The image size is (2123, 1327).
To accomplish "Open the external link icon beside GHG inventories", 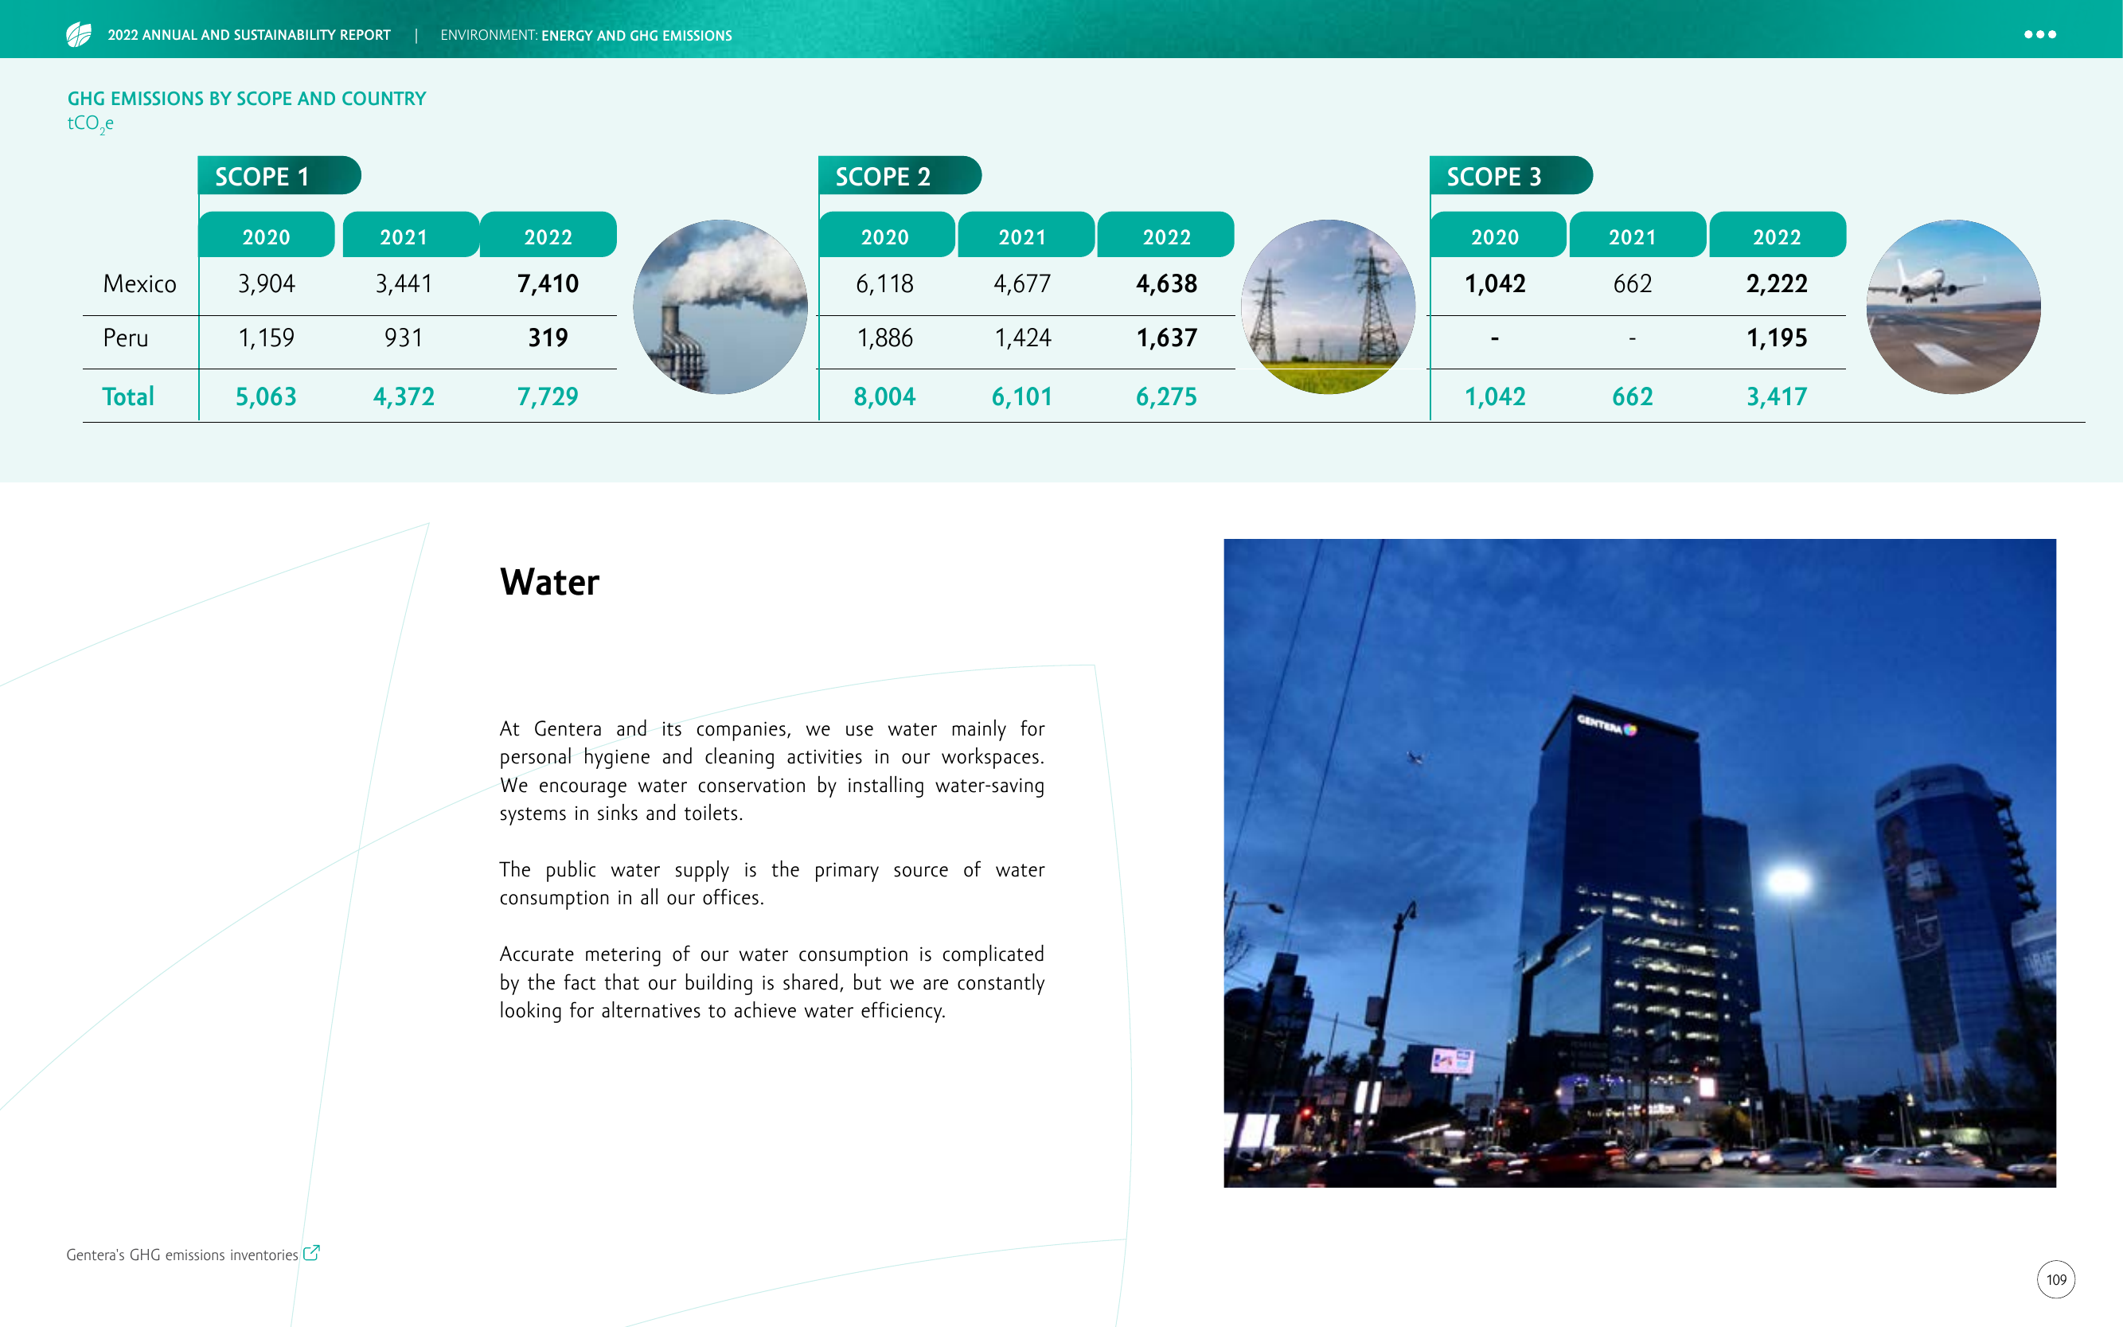I will point(311,1252).
